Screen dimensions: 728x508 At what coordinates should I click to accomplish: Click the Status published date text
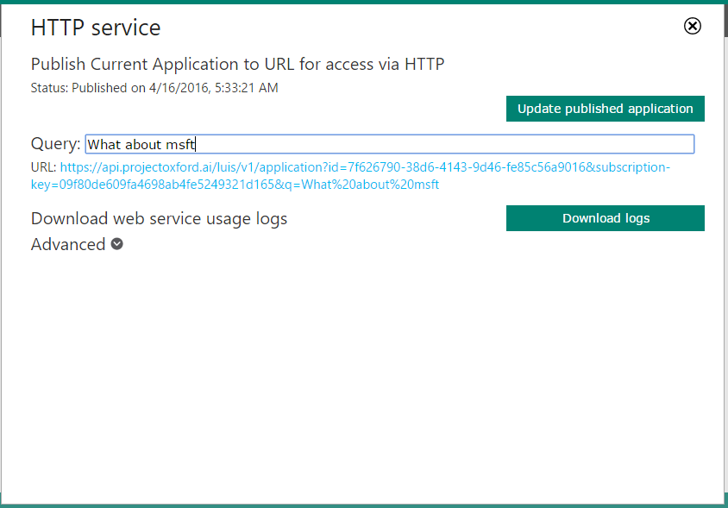pos(154,88)
